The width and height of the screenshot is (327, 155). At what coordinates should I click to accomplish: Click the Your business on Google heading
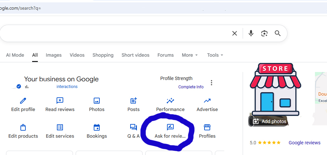click(x=61, y=79)
